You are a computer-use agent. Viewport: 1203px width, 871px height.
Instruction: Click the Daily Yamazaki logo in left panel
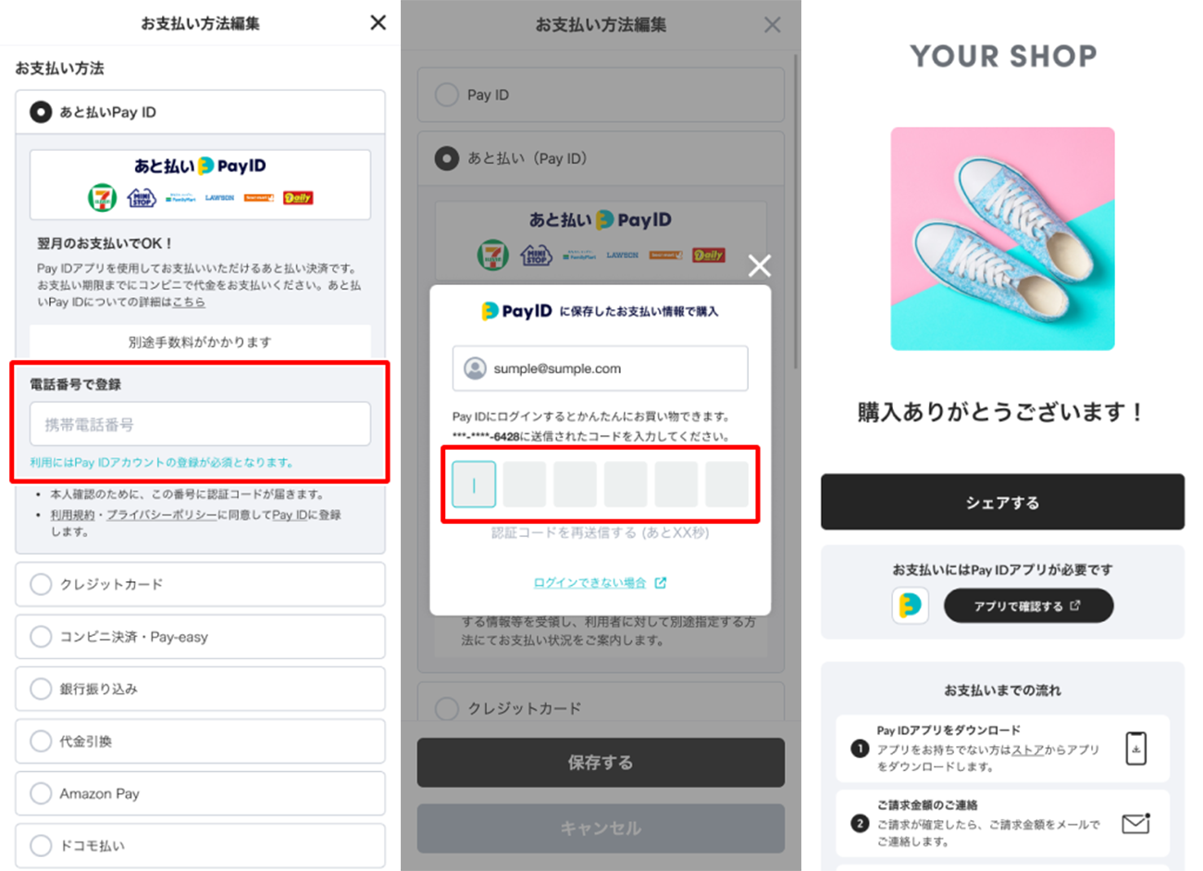(x=298, y=197)
